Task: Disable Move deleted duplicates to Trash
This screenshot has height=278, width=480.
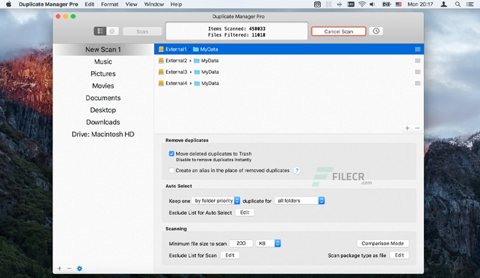Action: point(172,154)
